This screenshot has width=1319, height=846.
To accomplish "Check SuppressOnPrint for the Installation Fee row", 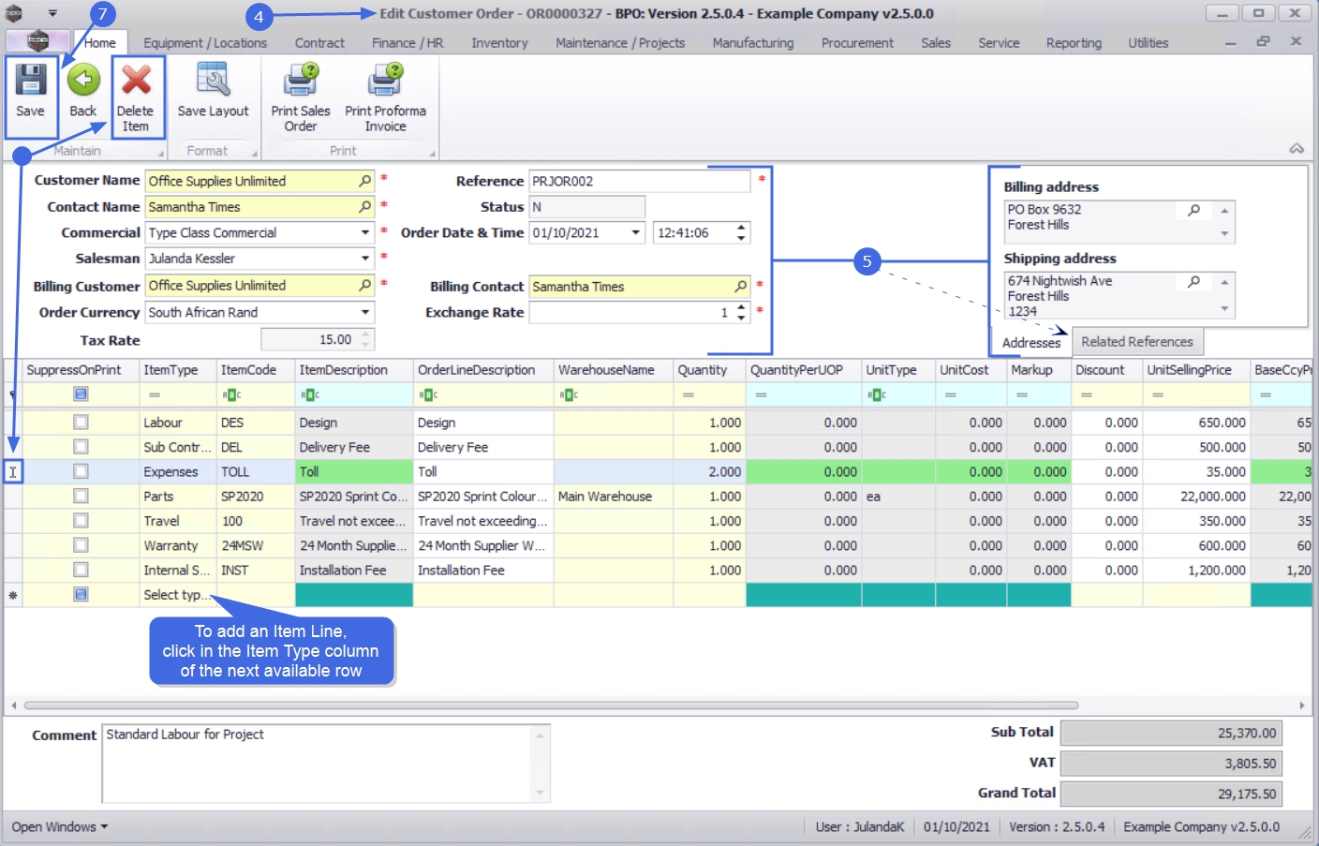I will [x=81, y=570].
